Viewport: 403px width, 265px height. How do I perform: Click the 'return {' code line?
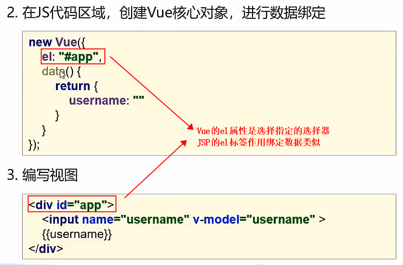point(77,86)
